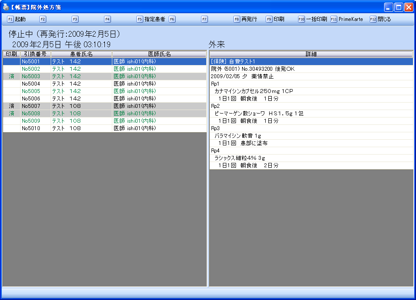416x300 pixels.
Task: Select row No5004
Action: point(104,84)
